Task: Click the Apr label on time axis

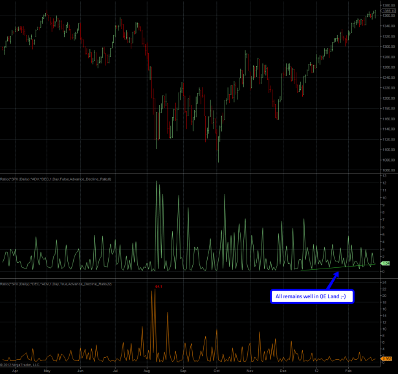Action: (15, 371)
